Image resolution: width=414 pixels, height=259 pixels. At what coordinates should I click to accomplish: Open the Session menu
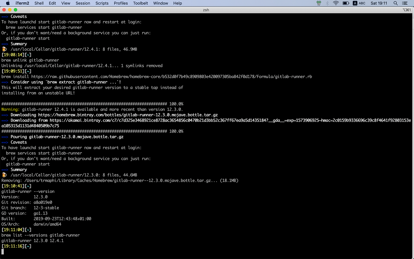(83, 3)
